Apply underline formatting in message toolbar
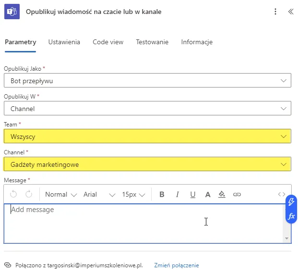Image resolution: width=298 pixels, height=275 pixels. point(192,194)
